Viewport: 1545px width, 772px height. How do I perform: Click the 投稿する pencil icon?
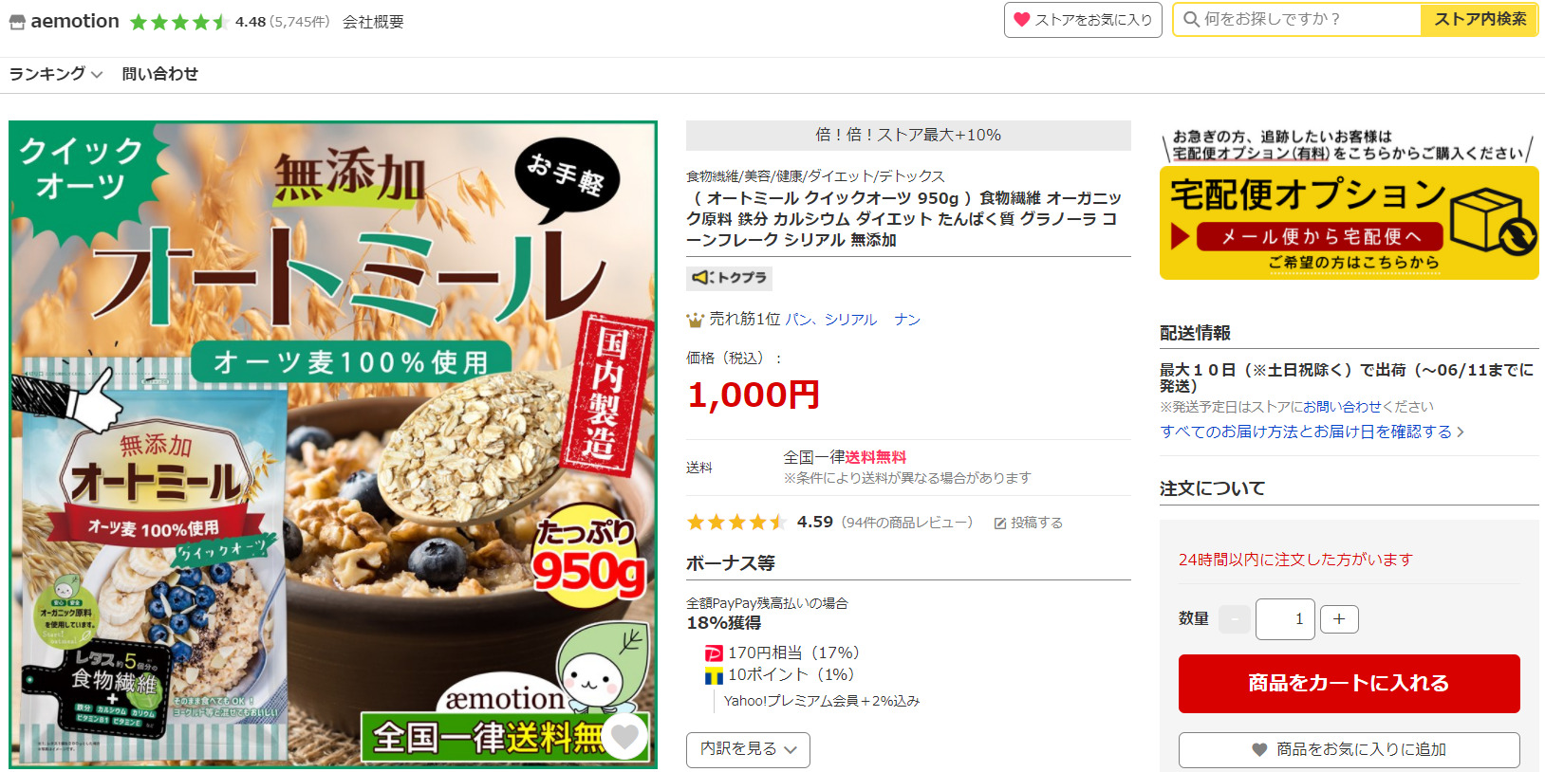click(1000, 523)
